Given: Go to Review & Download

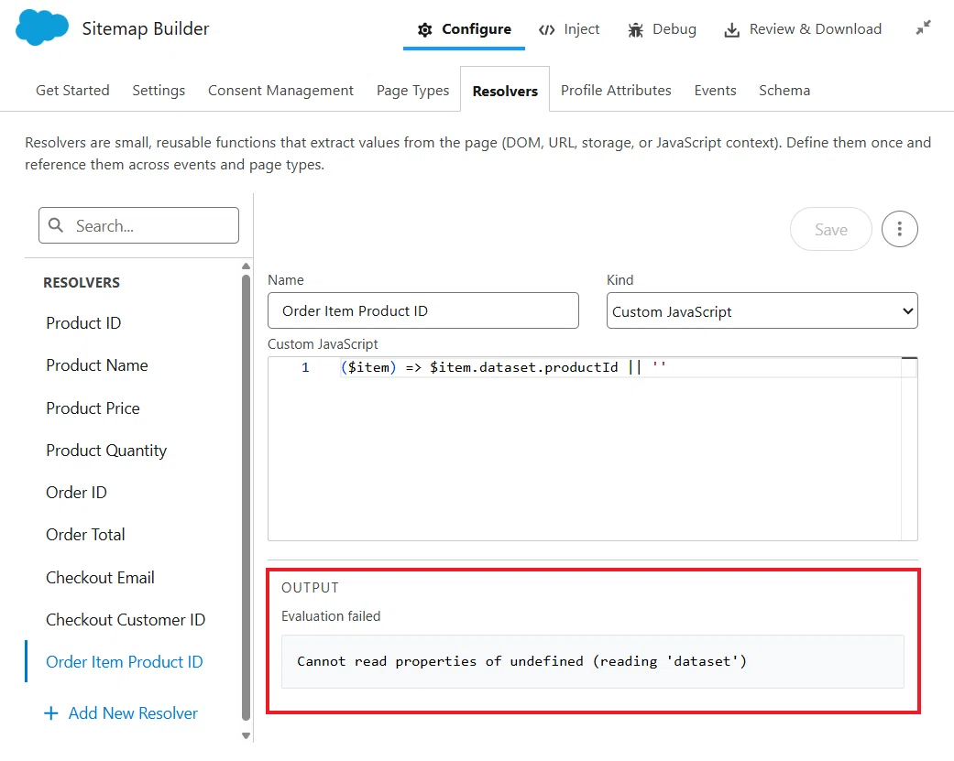Looking at the screenshot, I should click(x=803, y=29).
